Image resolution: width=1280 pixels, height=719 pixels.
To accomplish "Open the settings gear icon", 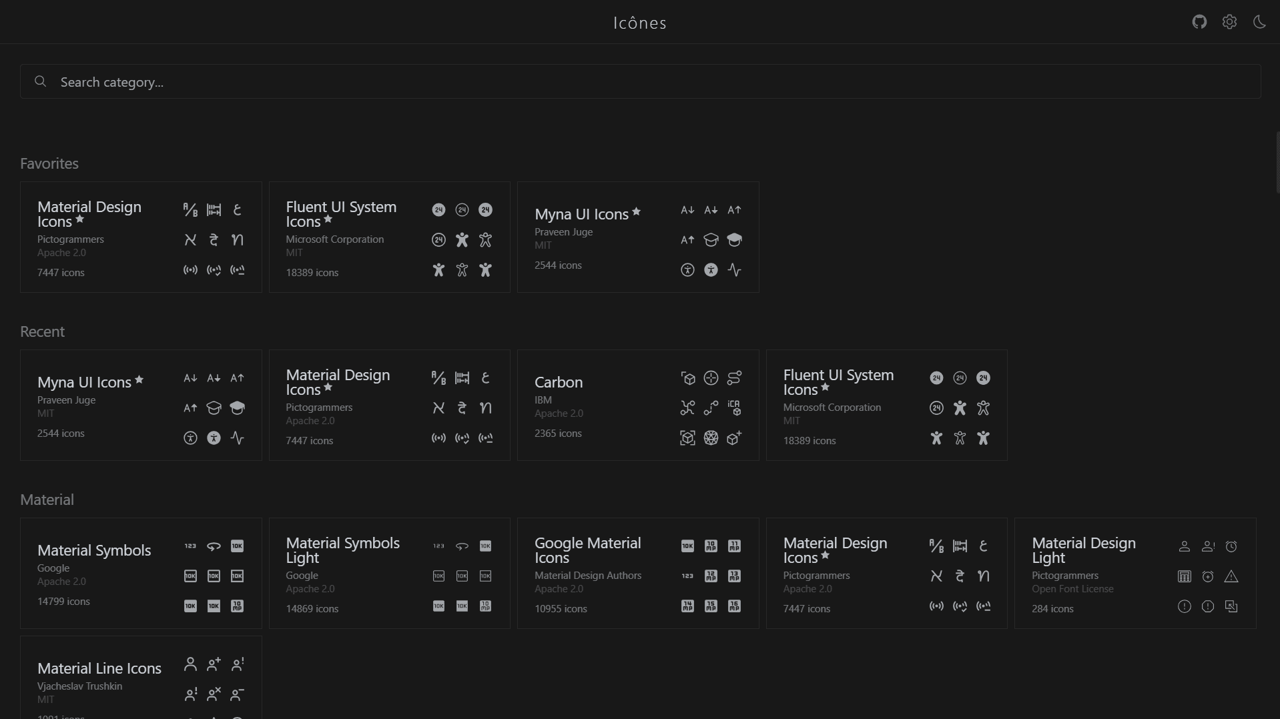I will pos(1229,22).
